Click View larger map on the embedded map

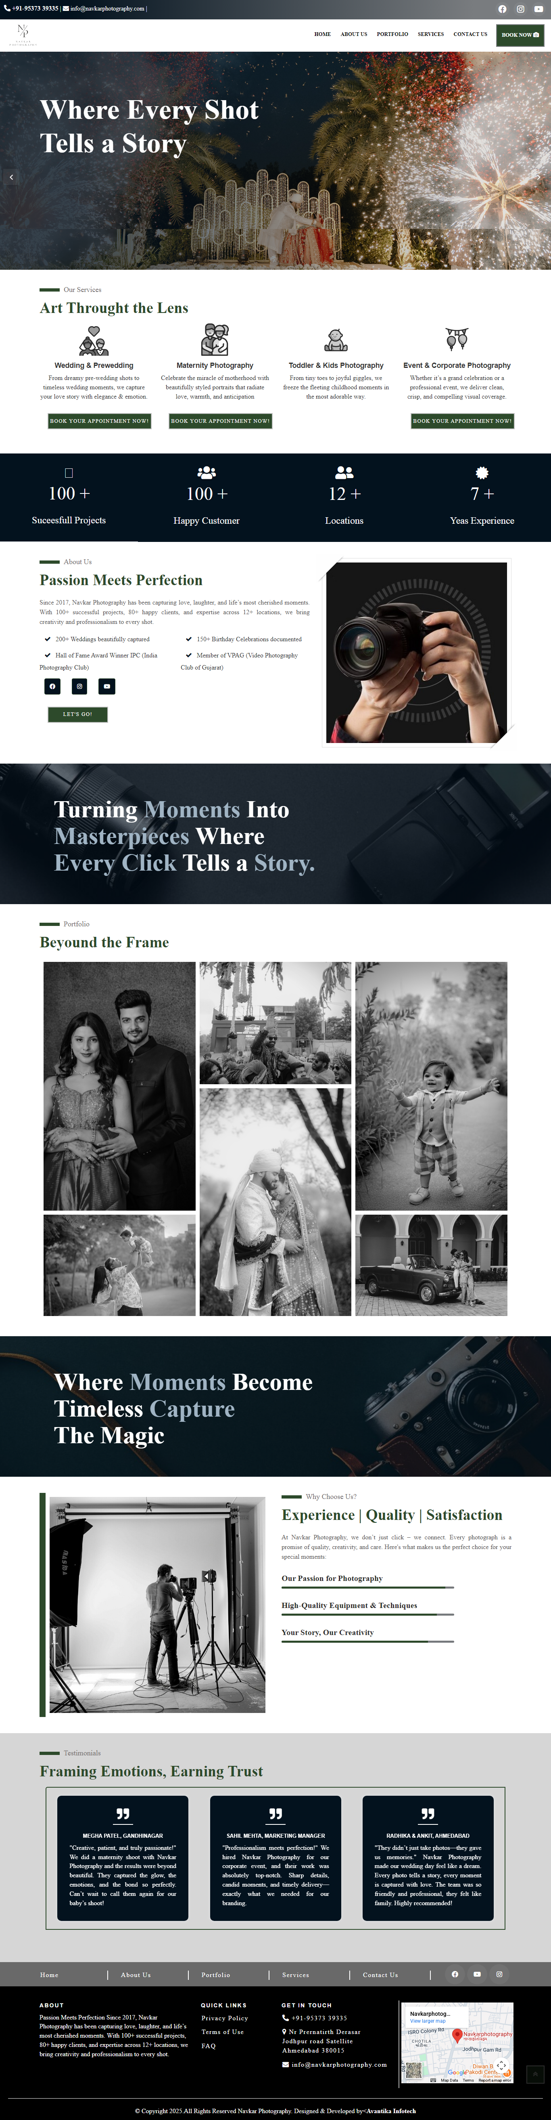coord(428,2020)
